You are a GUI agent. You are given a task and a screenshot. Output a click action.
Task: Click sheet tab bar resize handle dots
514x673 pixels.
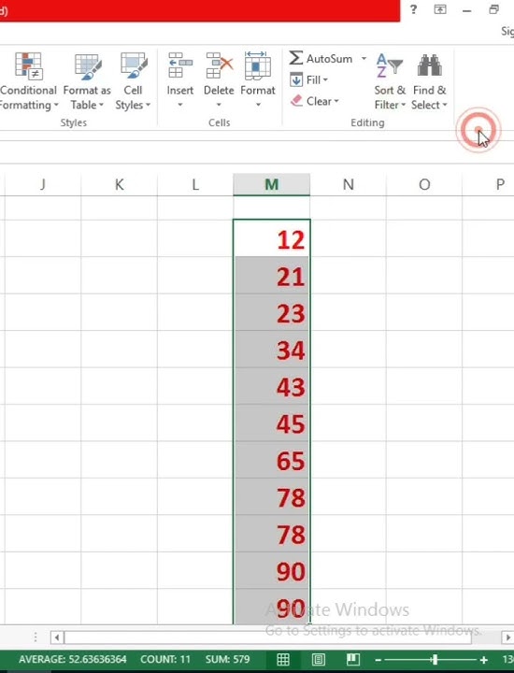click(36, 637)
